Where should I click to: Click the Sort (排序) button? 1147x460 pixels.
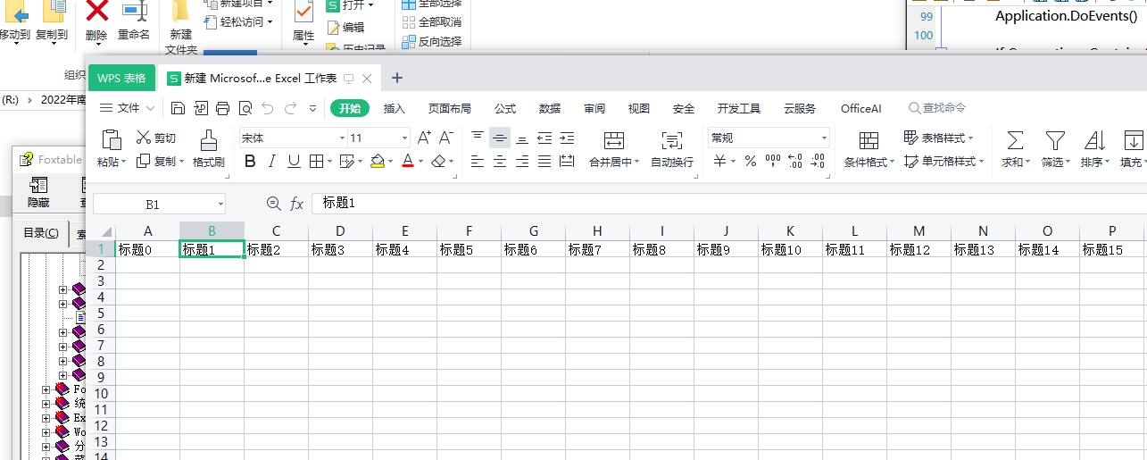coord(1094,148)
